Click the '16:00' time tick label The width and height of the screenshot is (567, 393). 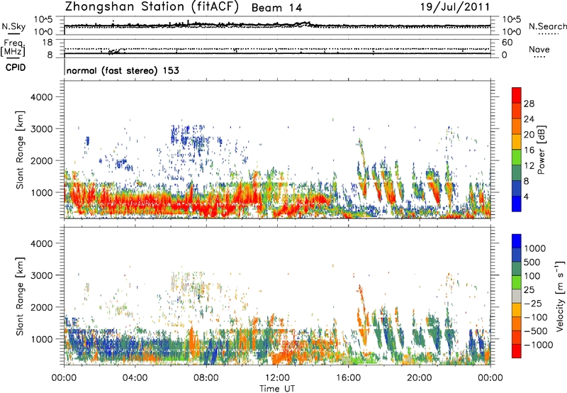[x=348, y=378]
